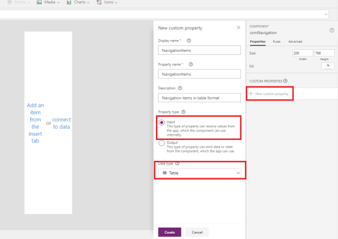Click the Display name help icon

click(x=189, y=40)
